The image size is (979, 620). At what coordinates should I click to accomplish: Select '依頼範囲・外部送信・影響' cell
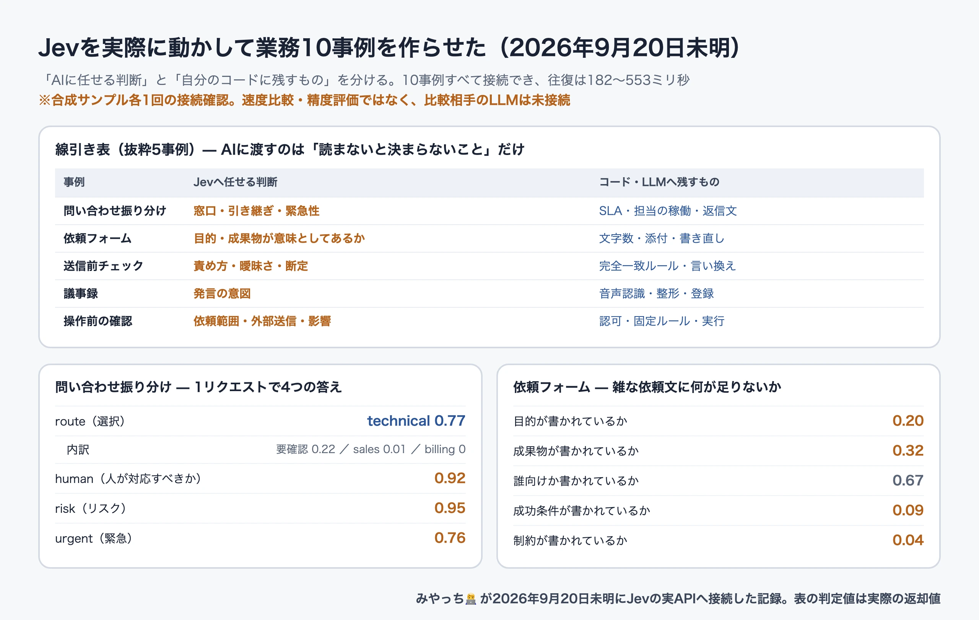pyautogui.click(x=262, y=321)
